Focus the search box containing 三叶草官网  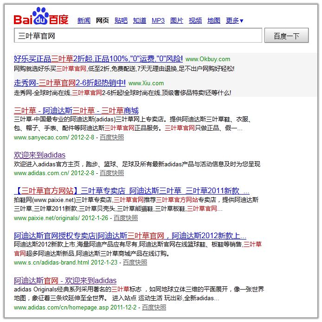coord(138,36)
